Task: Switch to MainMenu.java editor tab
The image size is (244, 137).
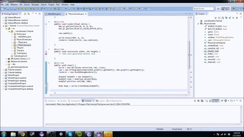Action: tap(54, 14)
